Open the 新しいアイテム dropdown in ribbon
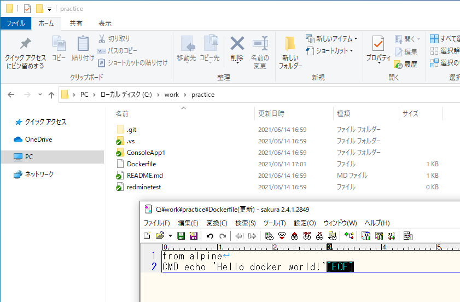The width and height of the screenshot is (460, 302). [x=356, y=39]
